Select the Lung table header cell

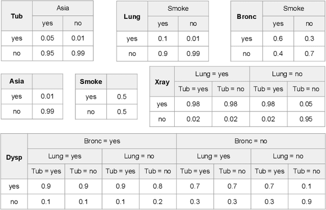pyautogui.click(x=132, y=16)
